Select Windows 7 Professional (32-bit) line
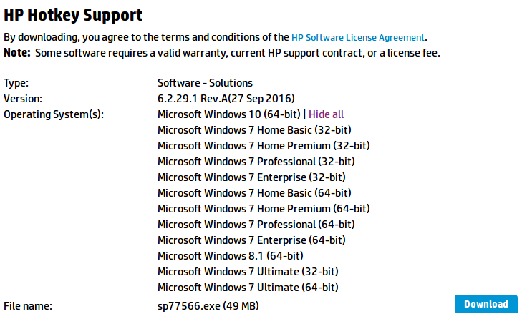Screen dimensions: 522x329 pos(256,162)
